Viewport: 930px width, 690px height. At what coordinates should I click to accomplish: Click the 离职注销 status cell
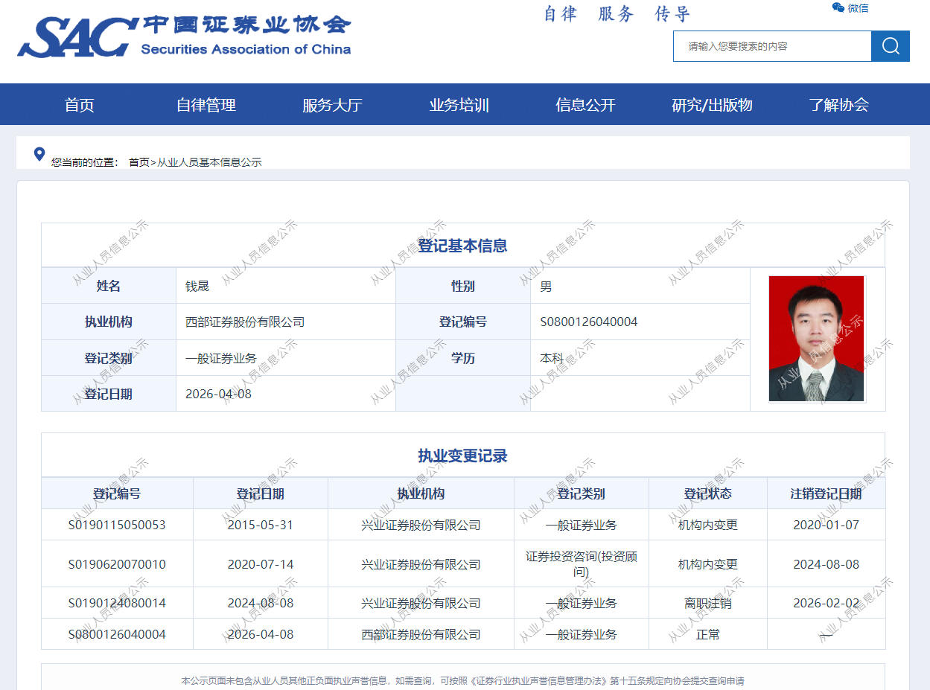pyautogui.click(x=707, y=603)
